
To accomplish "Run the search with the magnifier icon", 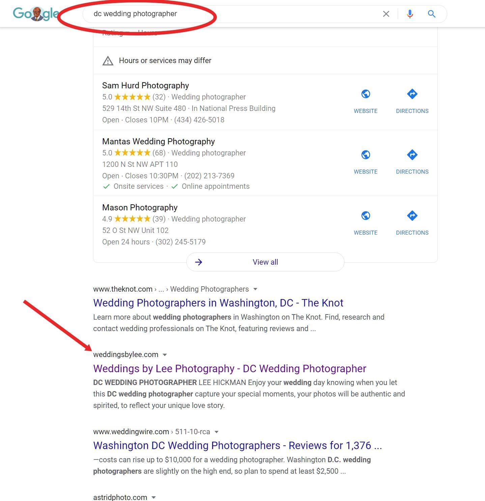I will [x=432, y=14].
